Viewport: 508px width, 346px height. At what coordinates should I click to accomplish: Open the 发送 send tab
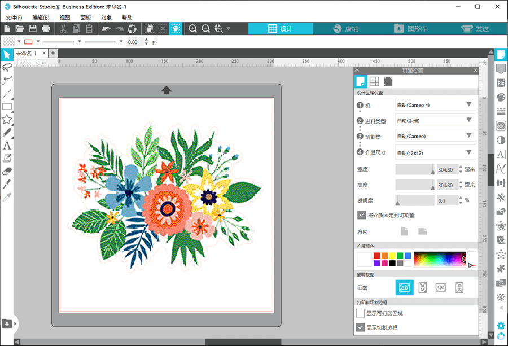tap(475, 29)
